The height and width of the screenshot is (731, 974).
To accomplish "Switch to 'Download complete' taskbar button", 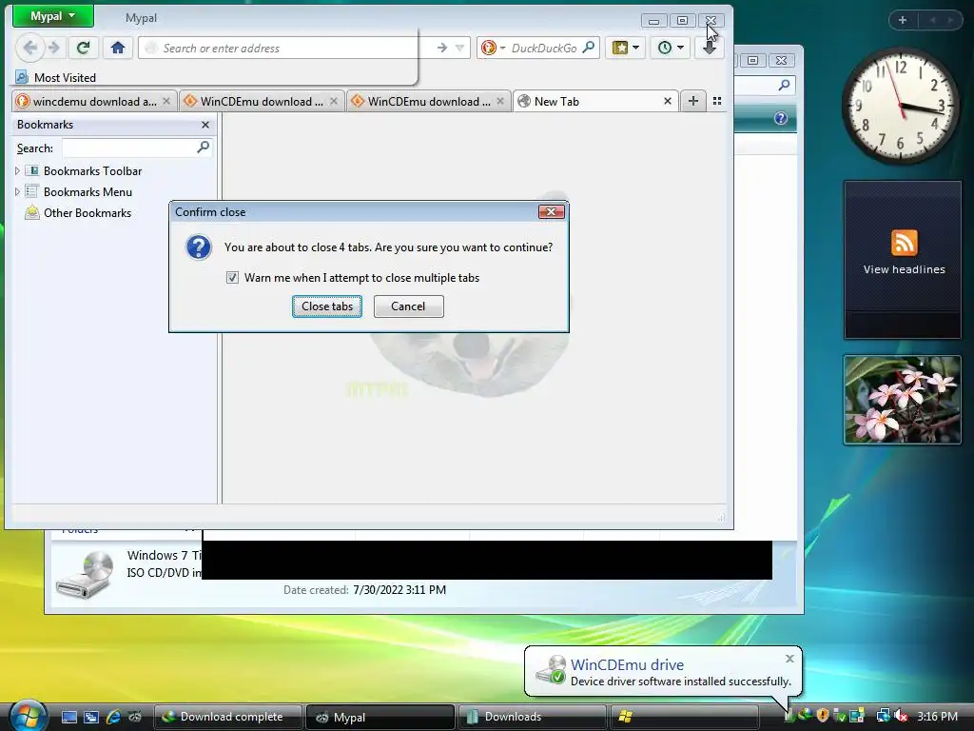I will point(228,717).
